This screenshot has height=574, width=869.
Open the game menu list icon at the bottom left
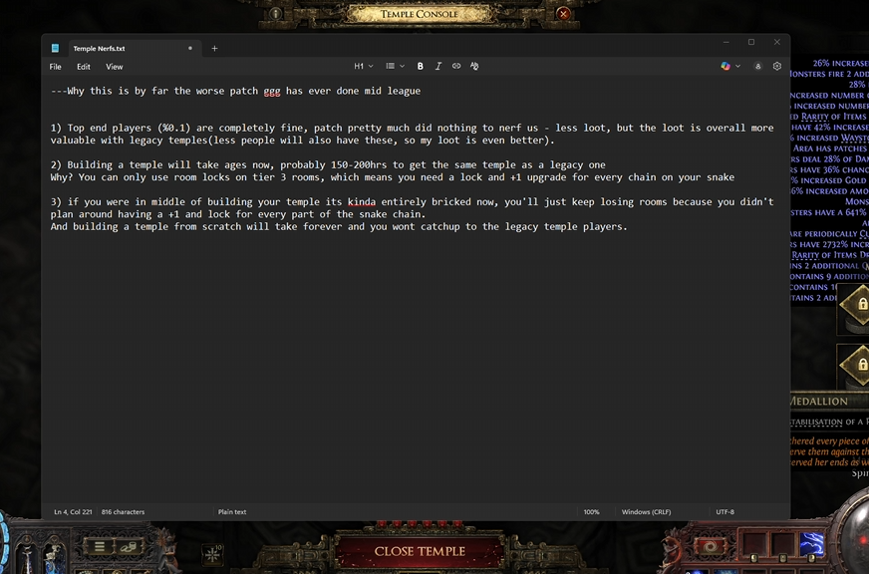(x=100, y=547)
